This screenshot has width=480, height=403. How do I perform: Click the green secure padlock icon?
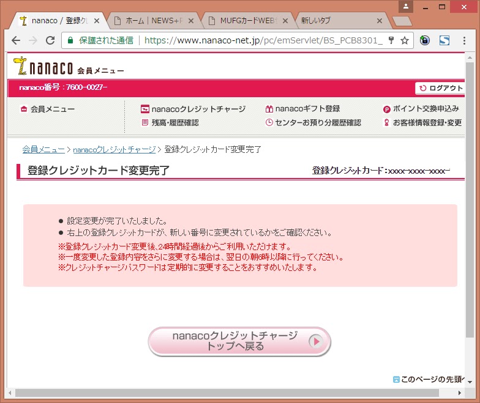click(x=70, y=40)
